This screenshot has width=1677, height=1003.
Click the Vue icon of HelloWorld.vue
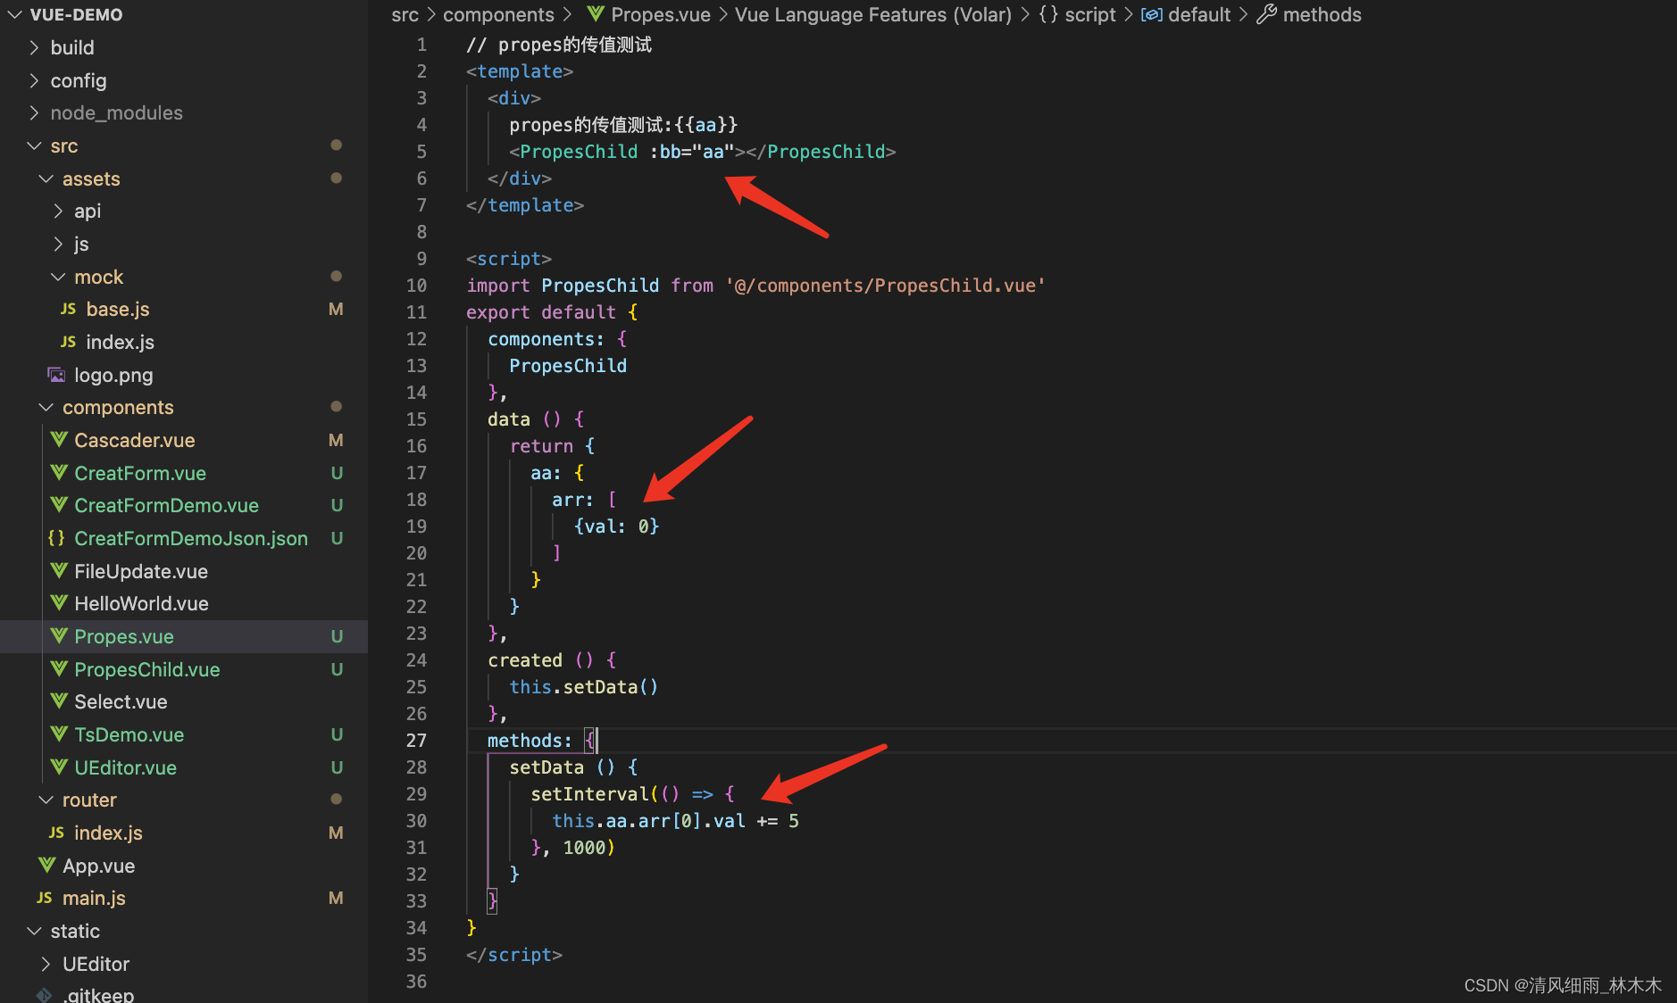point(59,603)
